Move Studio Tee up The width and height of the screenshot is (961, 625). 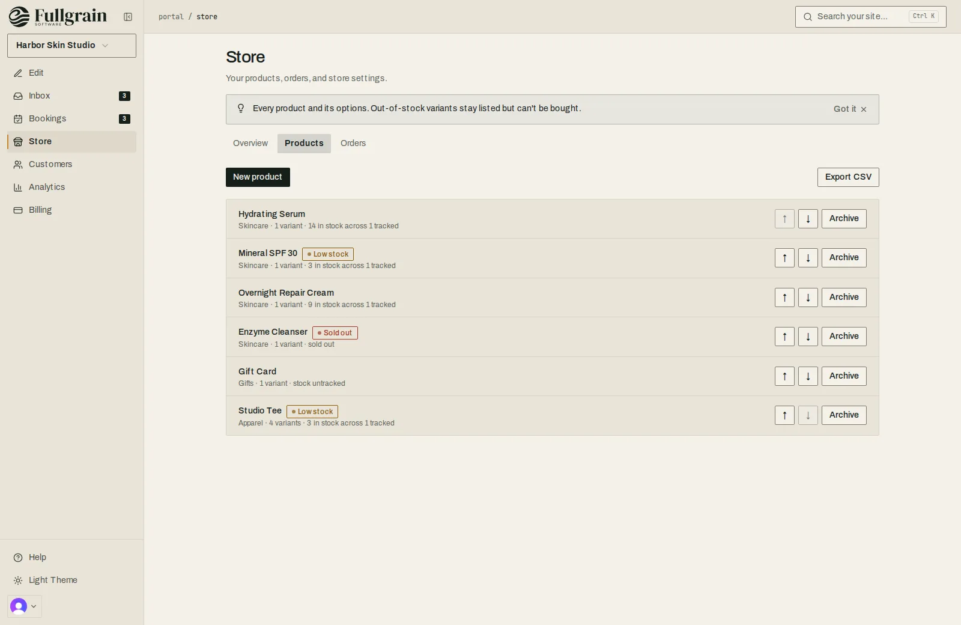(784, 415)
